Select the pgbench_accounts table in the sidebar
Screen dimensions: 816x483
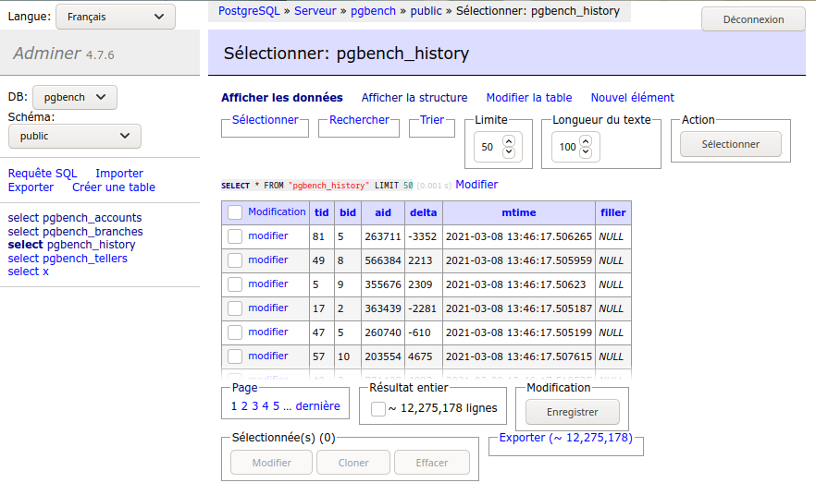[x=93, y=218]
